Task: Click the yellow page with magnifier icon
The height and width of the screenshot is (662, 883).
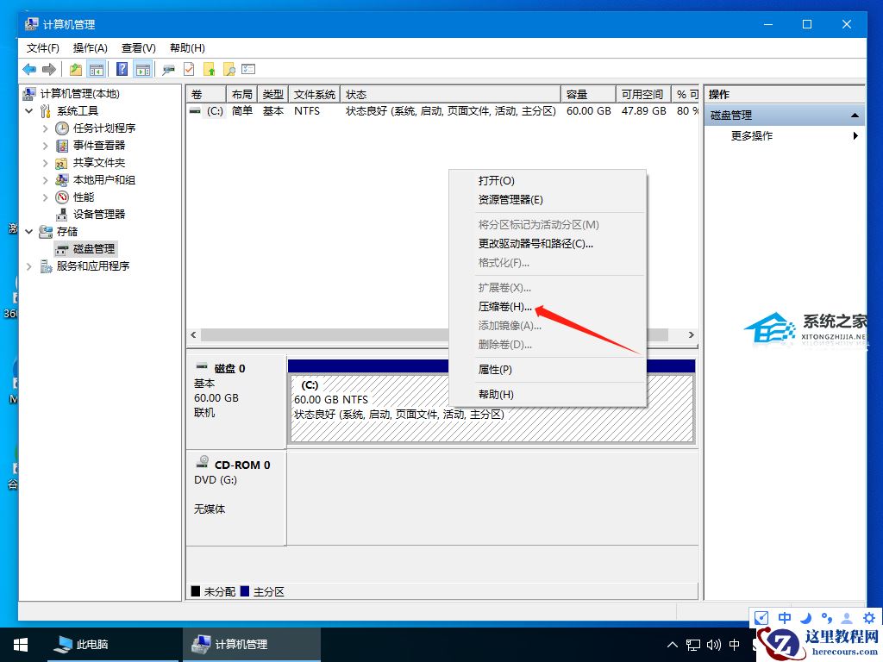Action: click(x=229, y=69)
